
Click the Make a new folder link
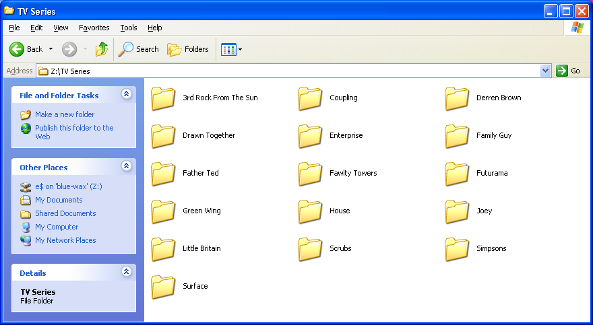click(65, 114)
